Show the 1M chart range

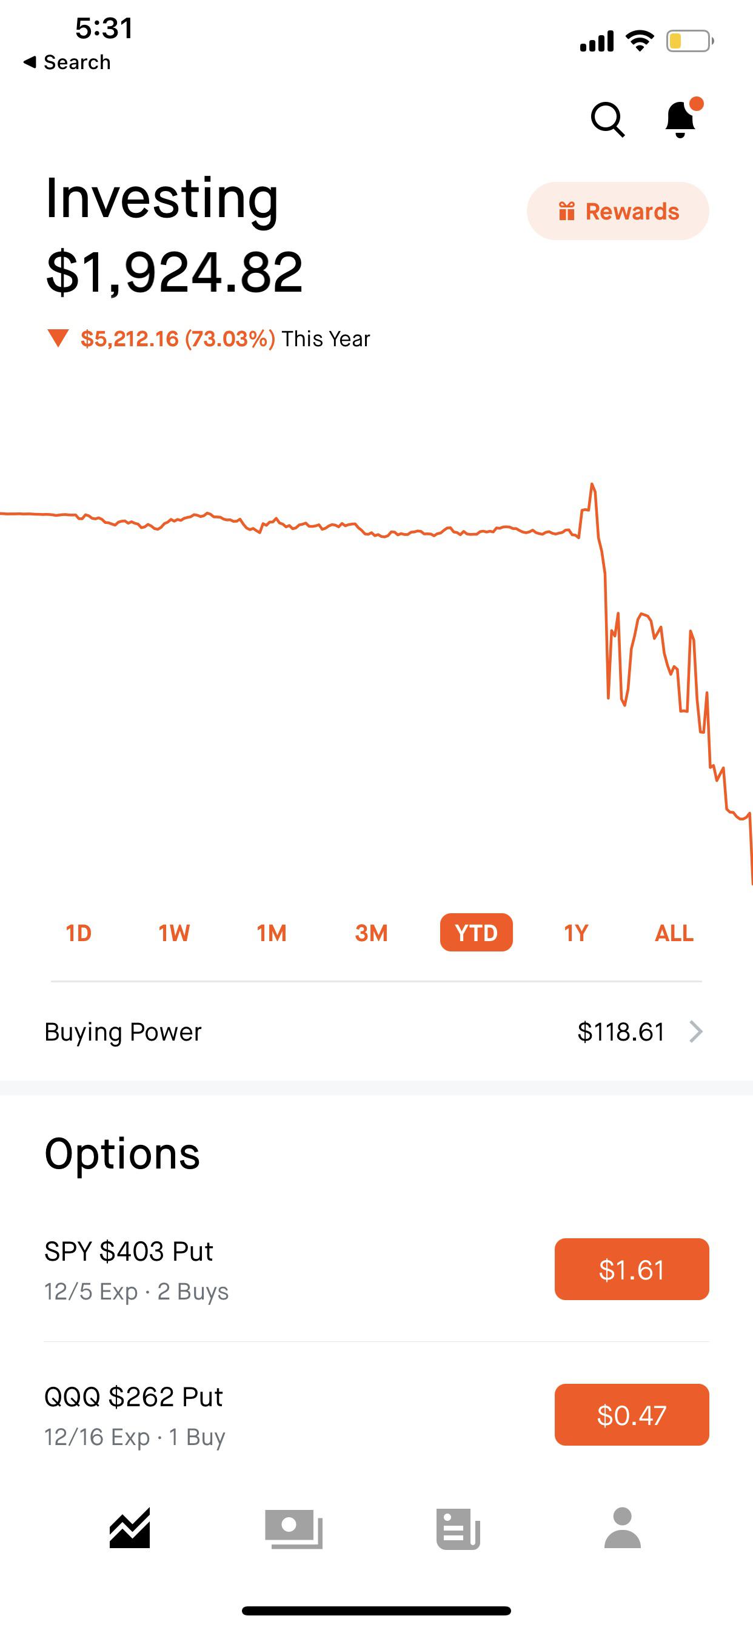click(x=272, y=933)
